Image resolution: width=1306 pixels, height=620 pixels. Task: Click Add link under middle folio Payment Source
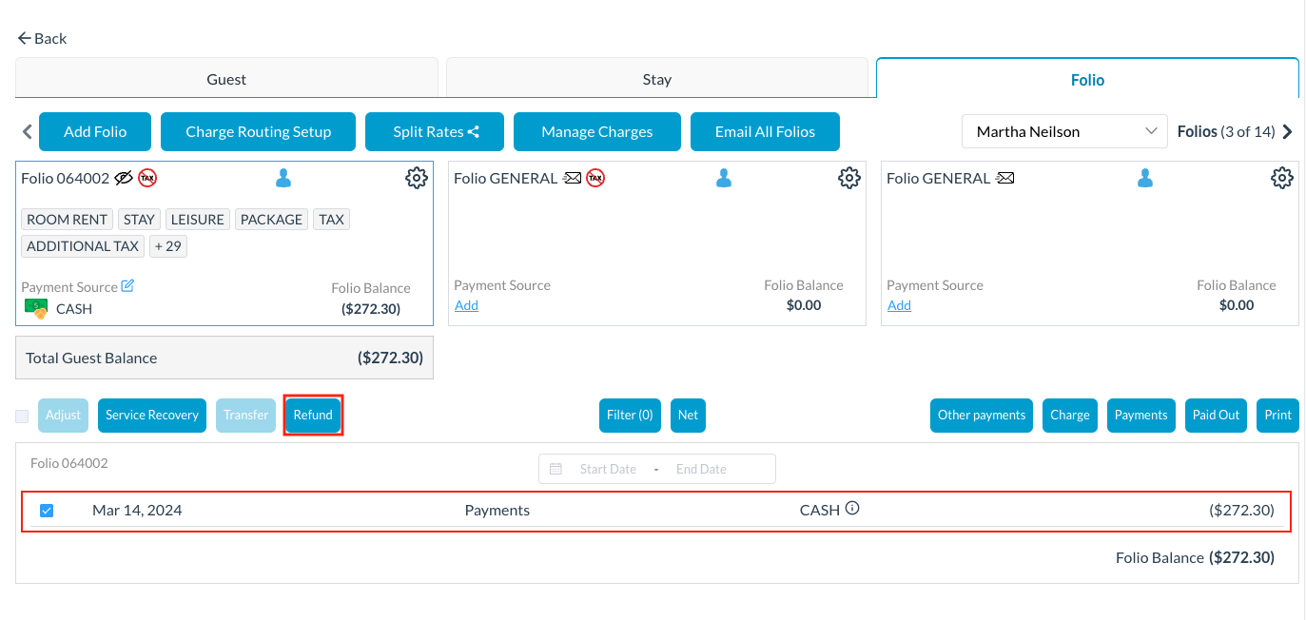[466, 305]
